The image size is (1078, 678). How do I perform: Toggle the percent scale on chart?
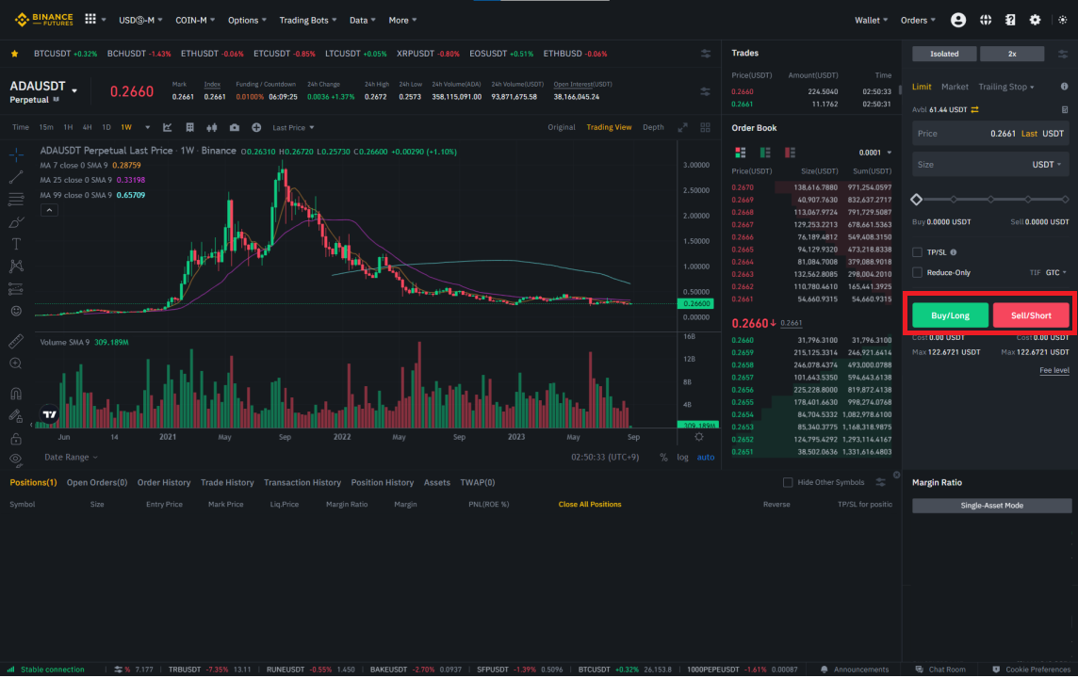[x=663, y=457]
